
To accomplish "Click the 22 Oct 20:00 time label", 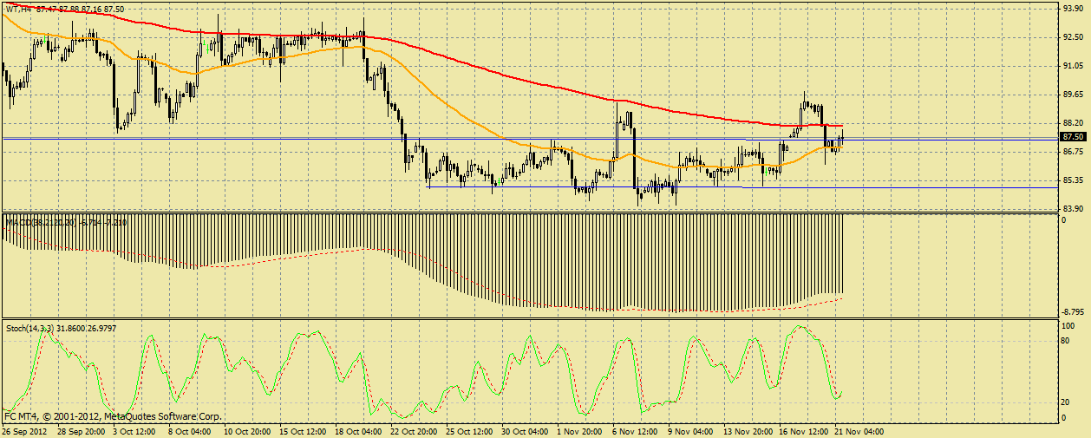I will [x=413, y=431].
